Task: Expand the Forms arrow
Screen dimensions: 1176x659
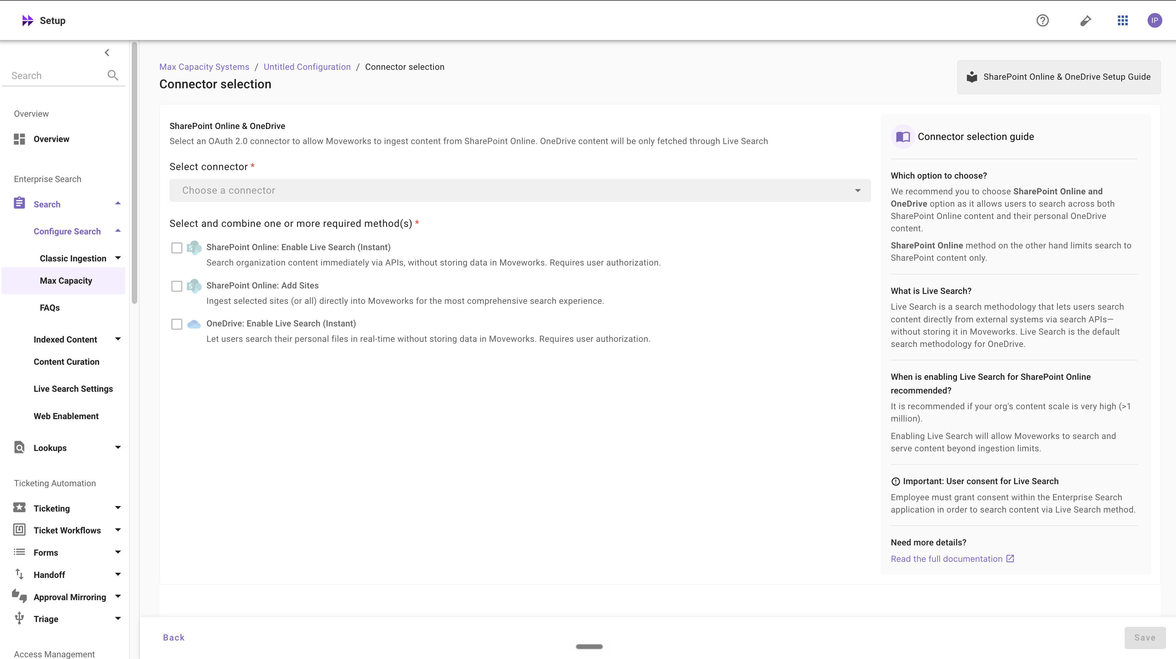Action: [118, 552]
